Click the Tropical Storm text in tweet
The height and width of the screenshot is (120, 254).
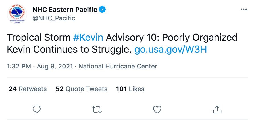38,37
